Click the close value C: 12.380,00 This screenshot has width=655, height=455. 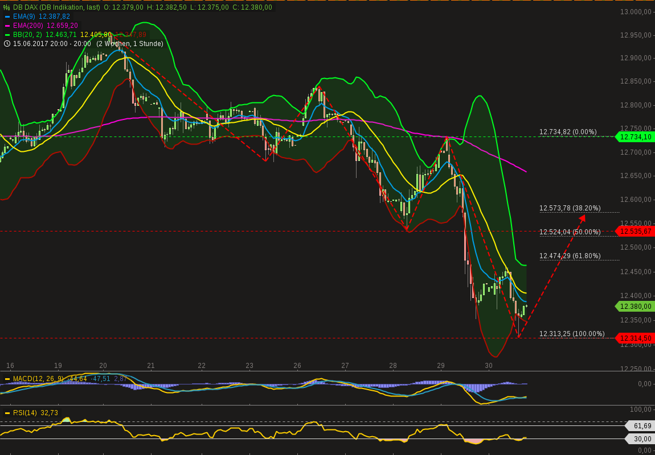252,7
